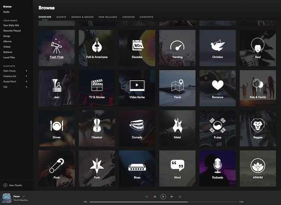This screenshot has height=205, width=281.
Task: Open the Fresh Finds telescope icon
Action: [x=56, y=46]
